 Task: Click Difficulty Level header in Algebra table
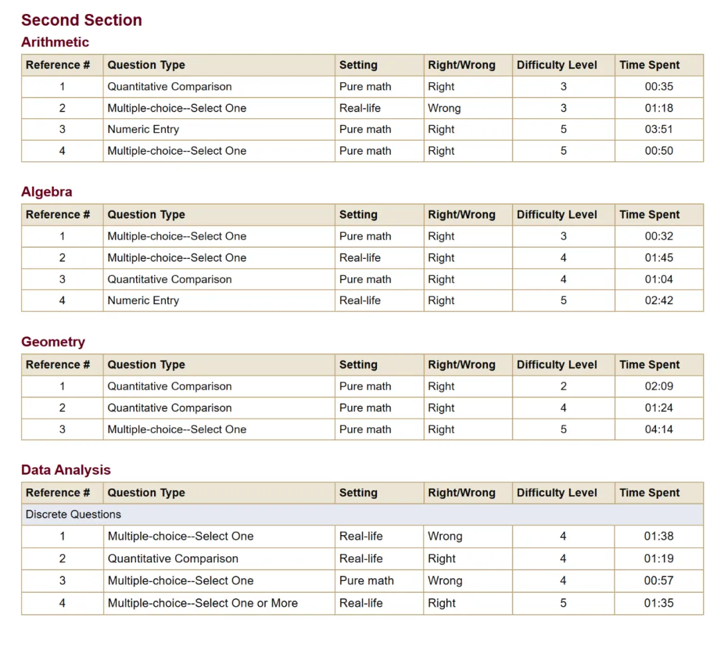[x=556, y=215]
